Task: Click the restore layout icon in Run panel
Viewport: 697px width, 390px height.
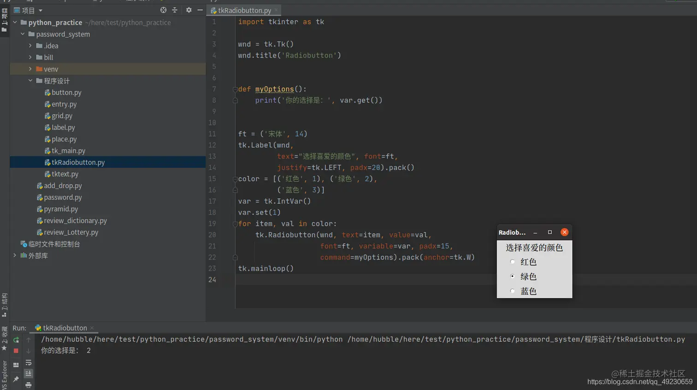Action: 16,365
